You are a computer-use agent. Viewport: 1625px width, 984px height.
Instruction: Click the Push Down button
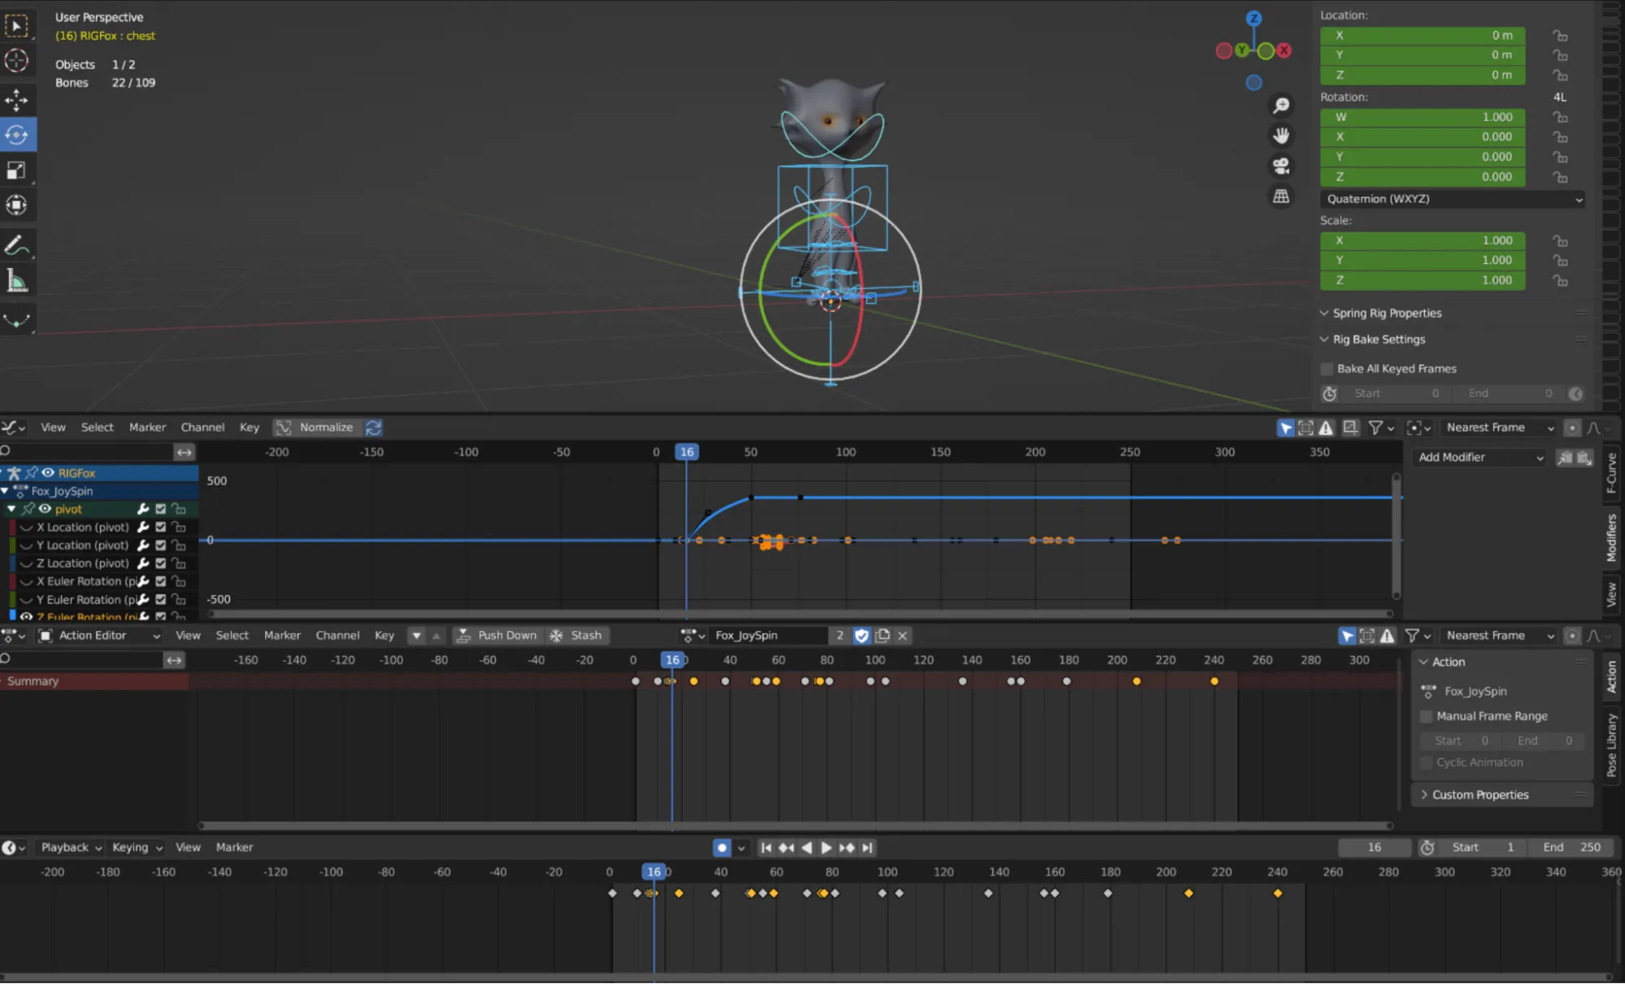coord(497,635)
